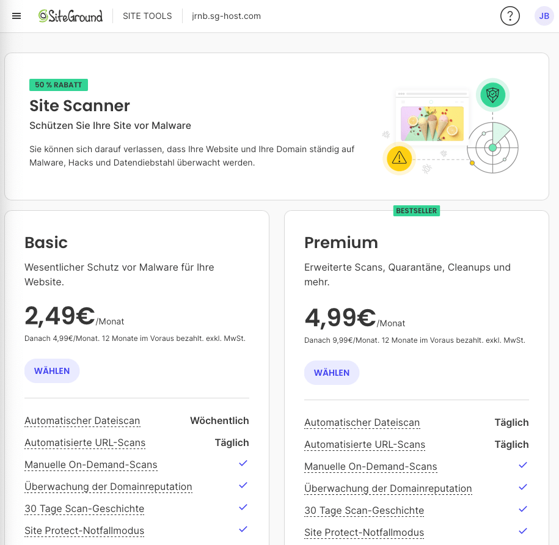This screenshot has height=545, width=559.
Task: Open the help question mark icon
Action: [x=510, y=16]
